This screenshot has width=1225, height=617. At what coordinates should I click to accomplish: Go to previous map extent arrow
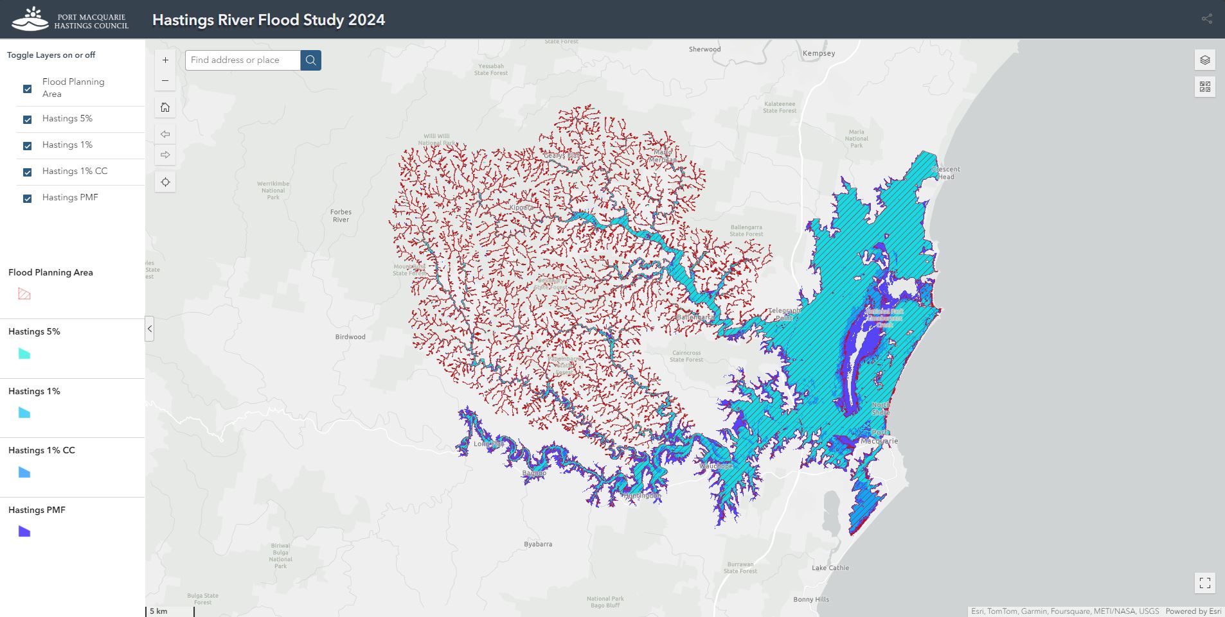[165, 134]
